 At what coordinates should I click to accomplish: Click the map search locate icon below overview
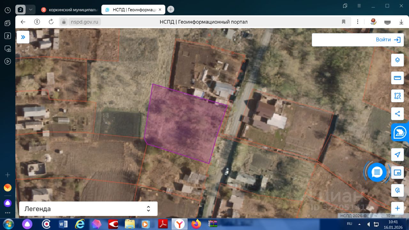coord(397,190)
